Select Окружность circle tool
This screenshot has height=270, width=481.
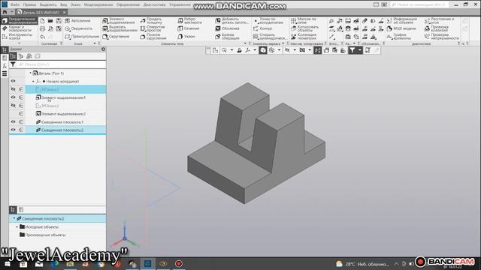click(x=78, y=28)
